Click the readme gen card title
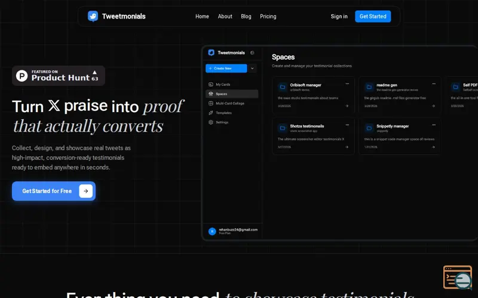The width and height of the screenshot is (478, 298). click(x=387, y=85)
